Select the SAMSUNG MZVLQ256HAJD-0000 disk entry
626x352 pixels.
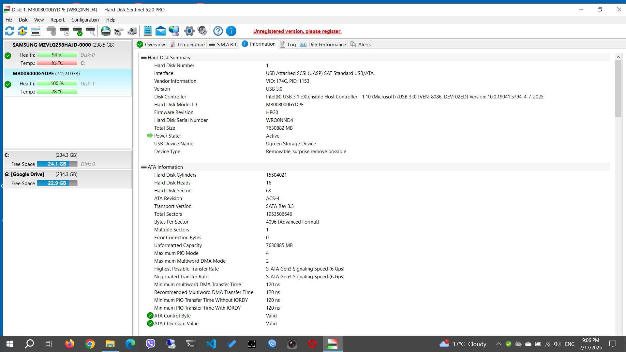click(67, 54)
